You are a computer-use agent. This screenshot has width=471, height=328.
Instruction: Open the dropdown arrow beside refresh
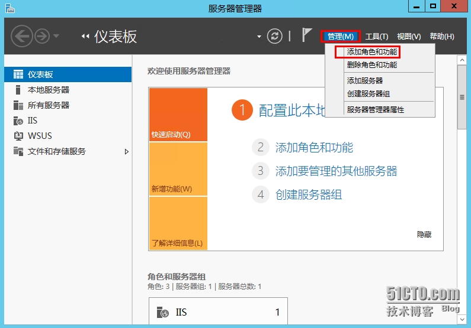point(259,37)
